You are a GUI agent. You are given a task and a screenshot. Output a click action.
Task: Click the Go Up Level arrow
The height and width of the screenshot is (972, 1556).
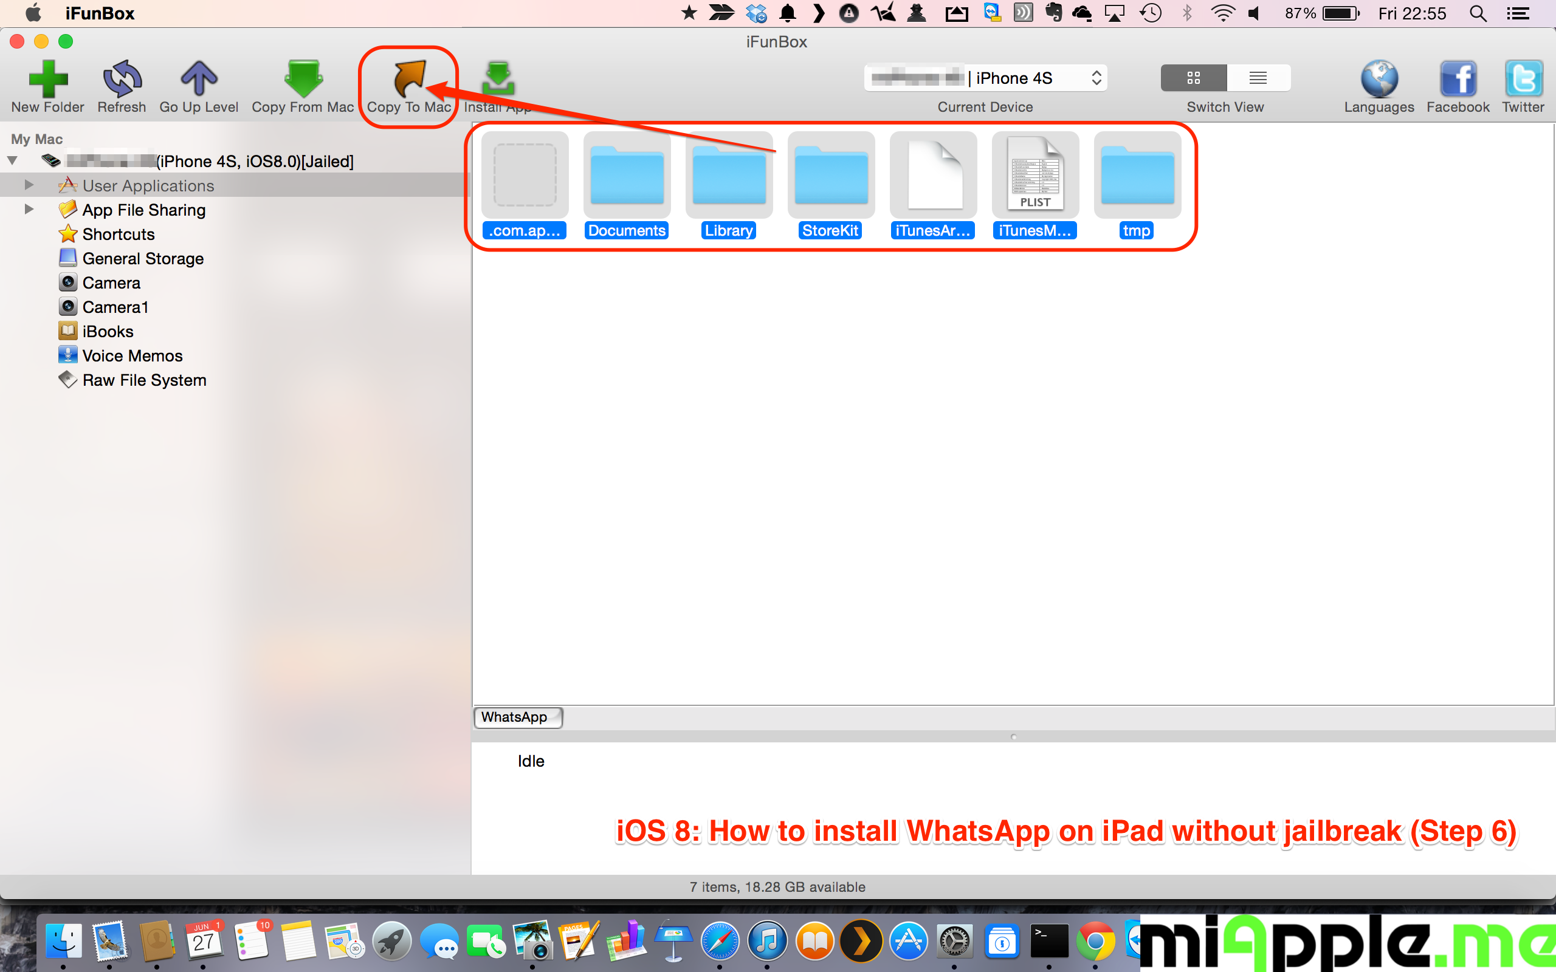(199, 80)
